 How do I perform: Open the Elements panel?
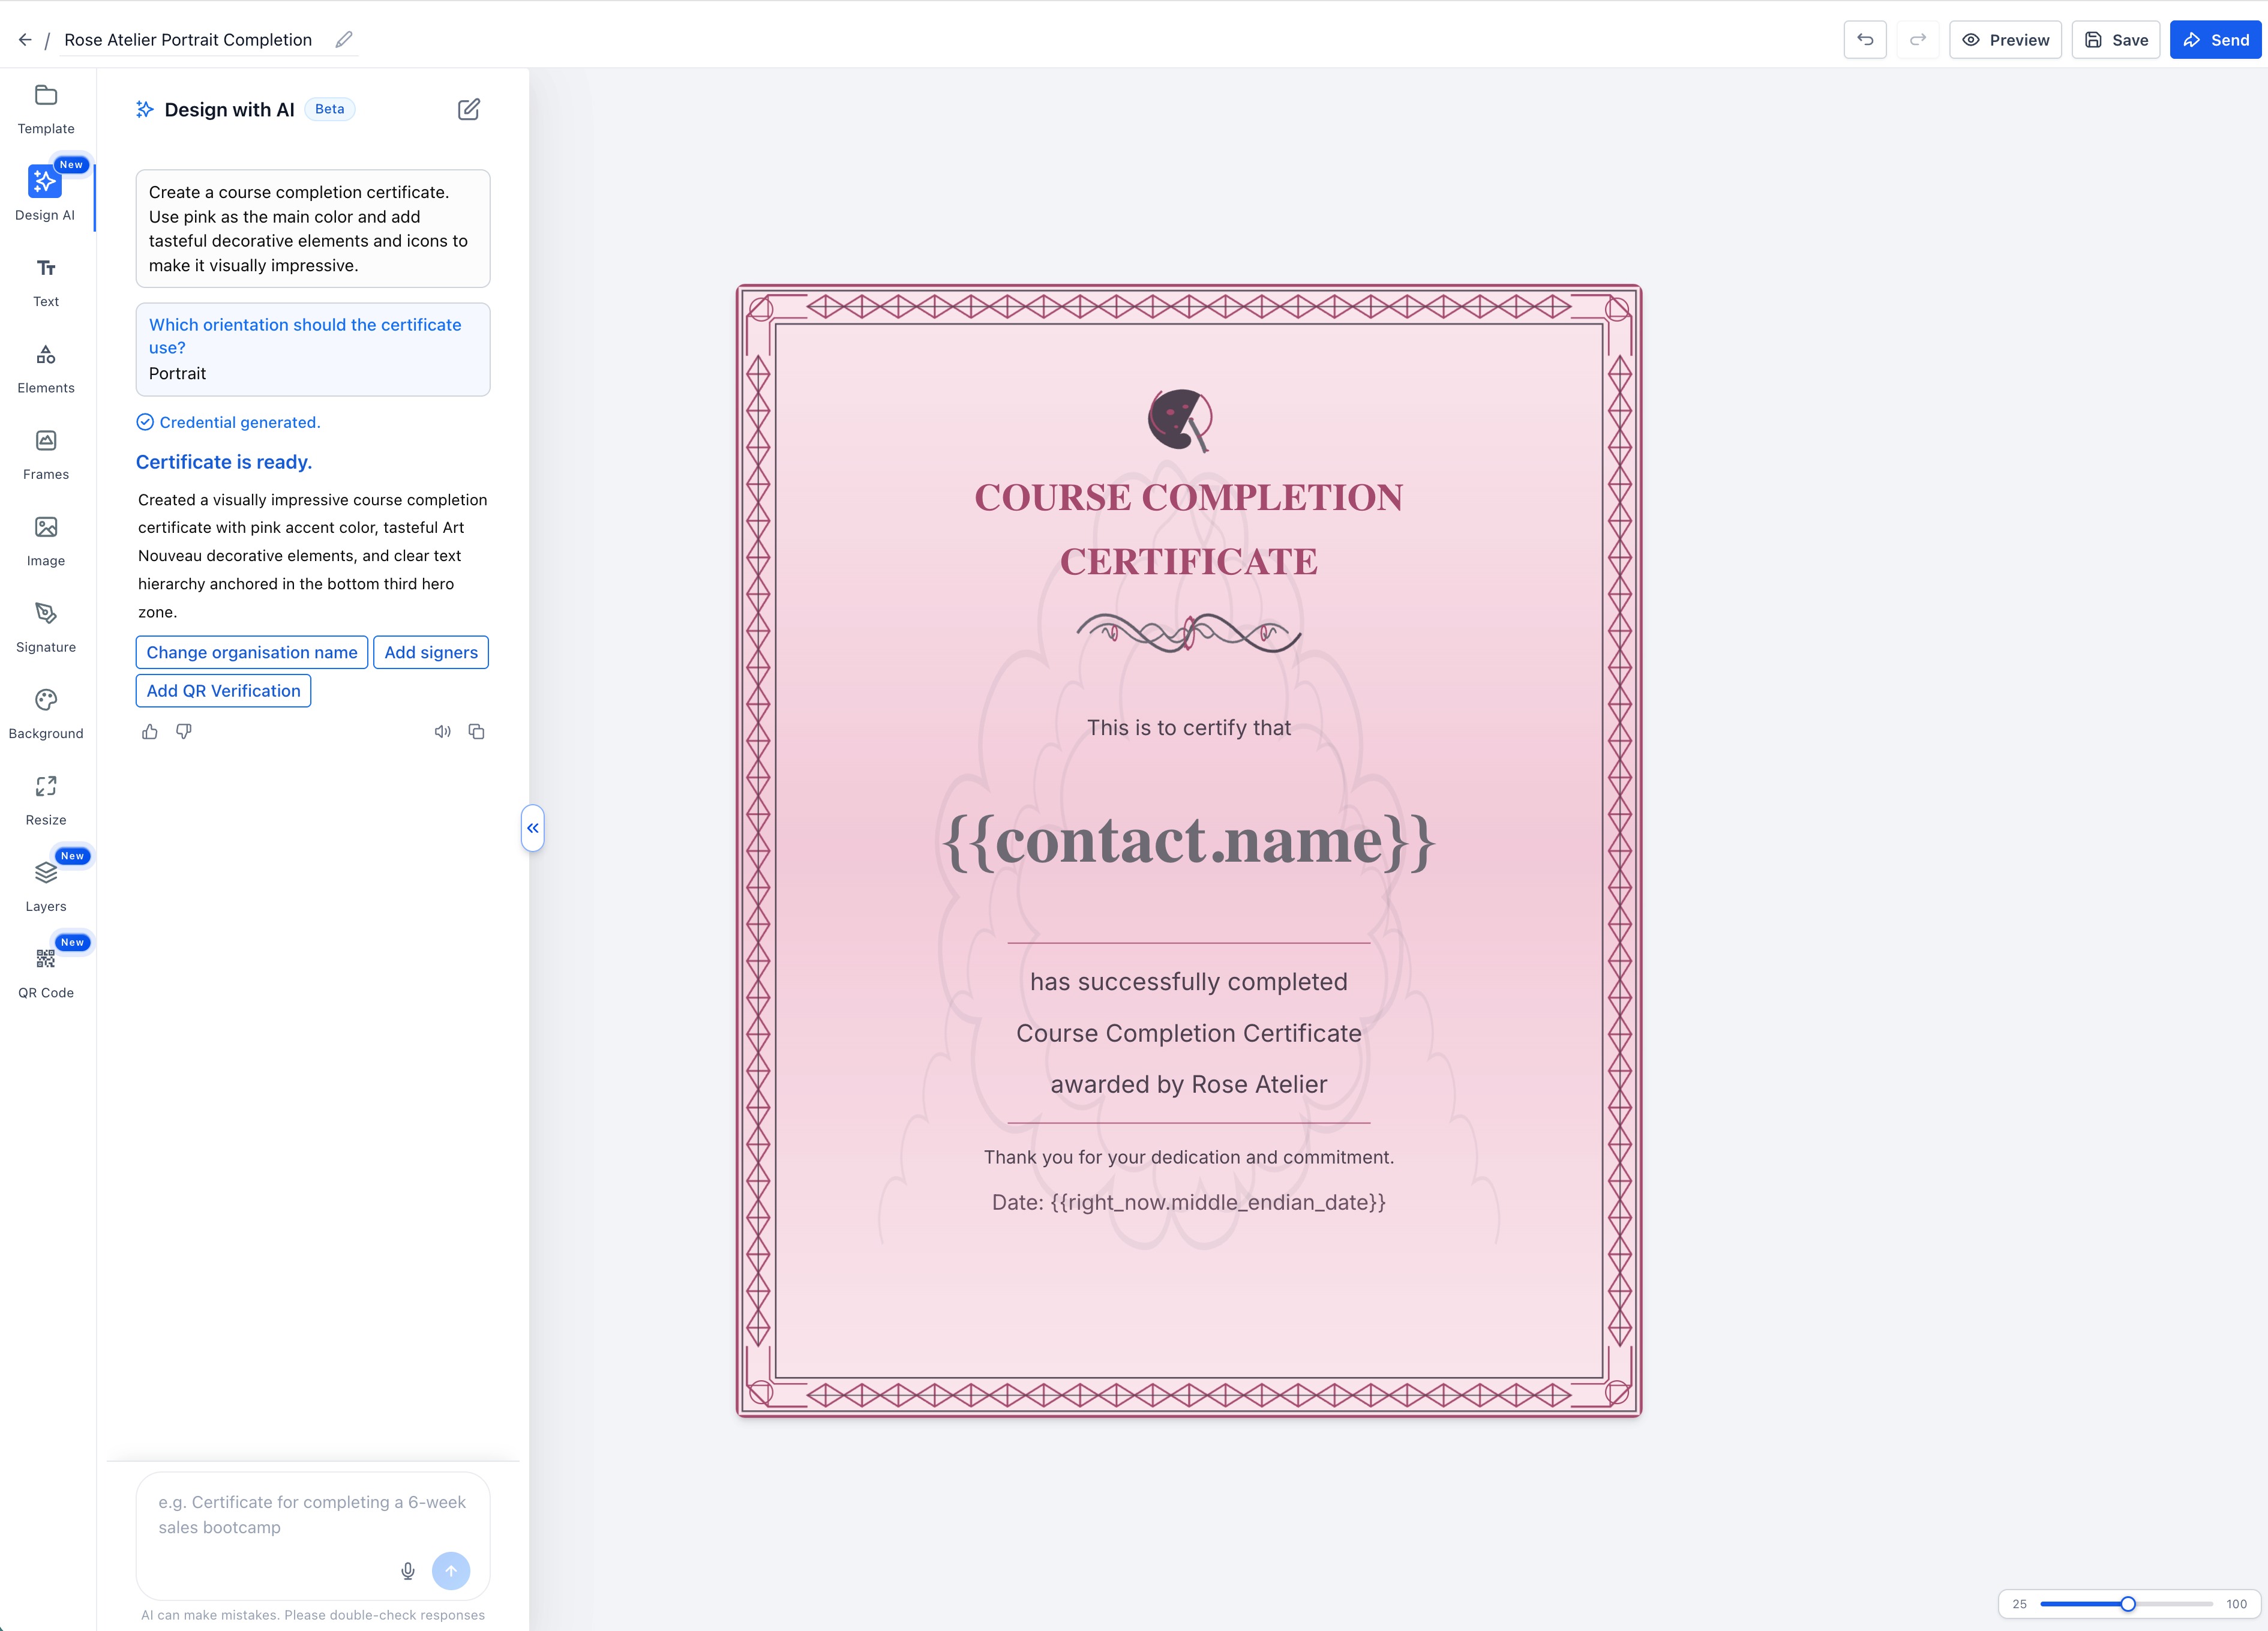click(x=46, y=369)
